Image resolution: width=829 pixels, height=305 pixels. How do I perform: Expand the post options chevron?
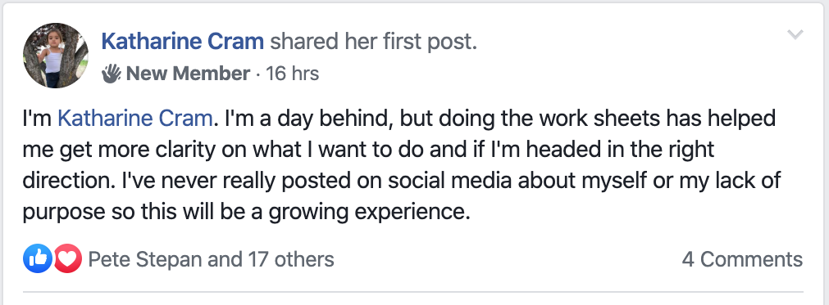(x=795, y=35)
